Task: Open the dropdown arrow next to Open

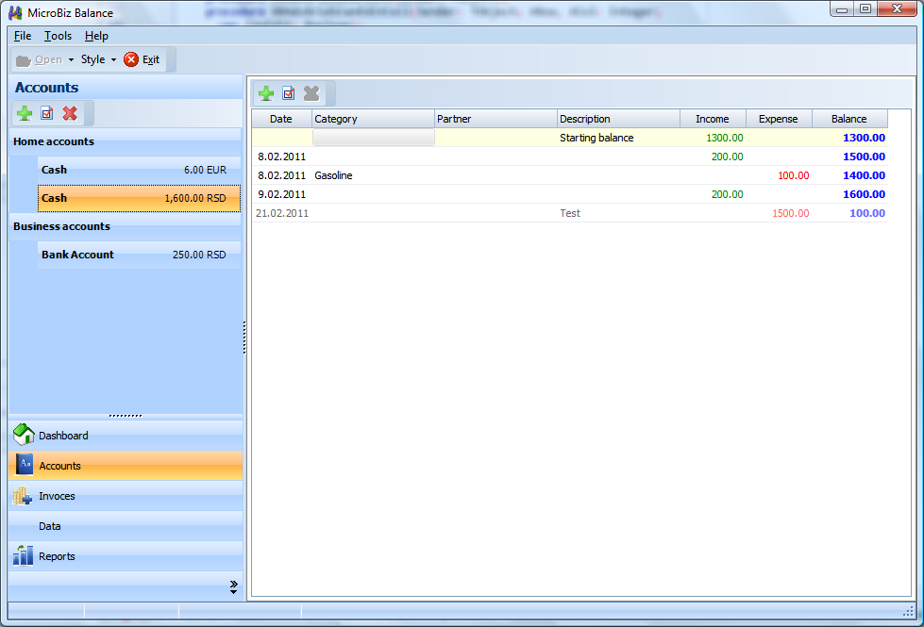Action: coord(71,59)
